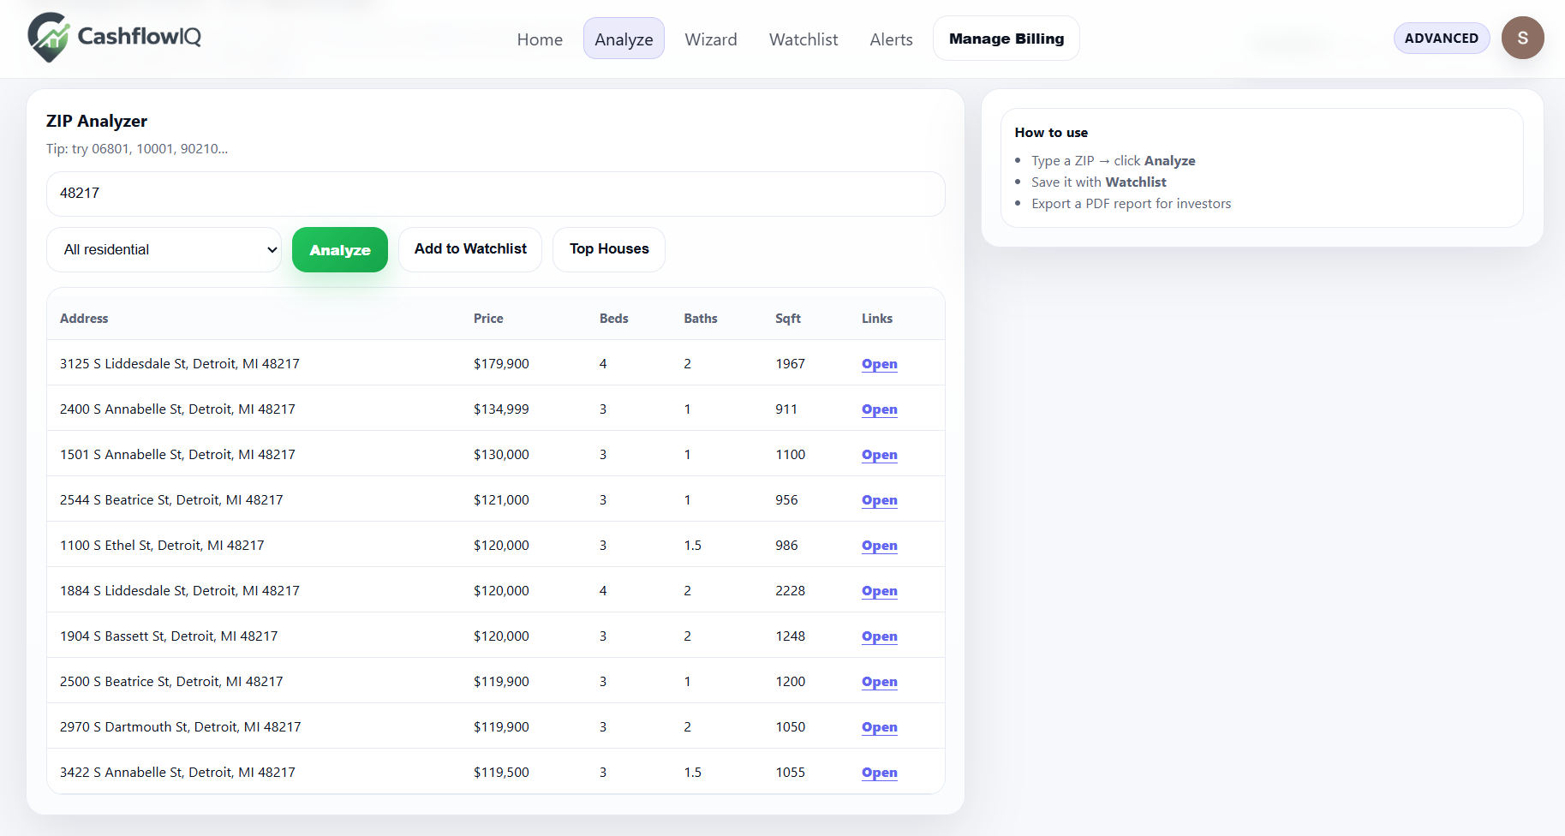Open listing for 2544 S Beatrice St
The height and width of the screenshot is (836, 1565).
(x=879, y=500)
